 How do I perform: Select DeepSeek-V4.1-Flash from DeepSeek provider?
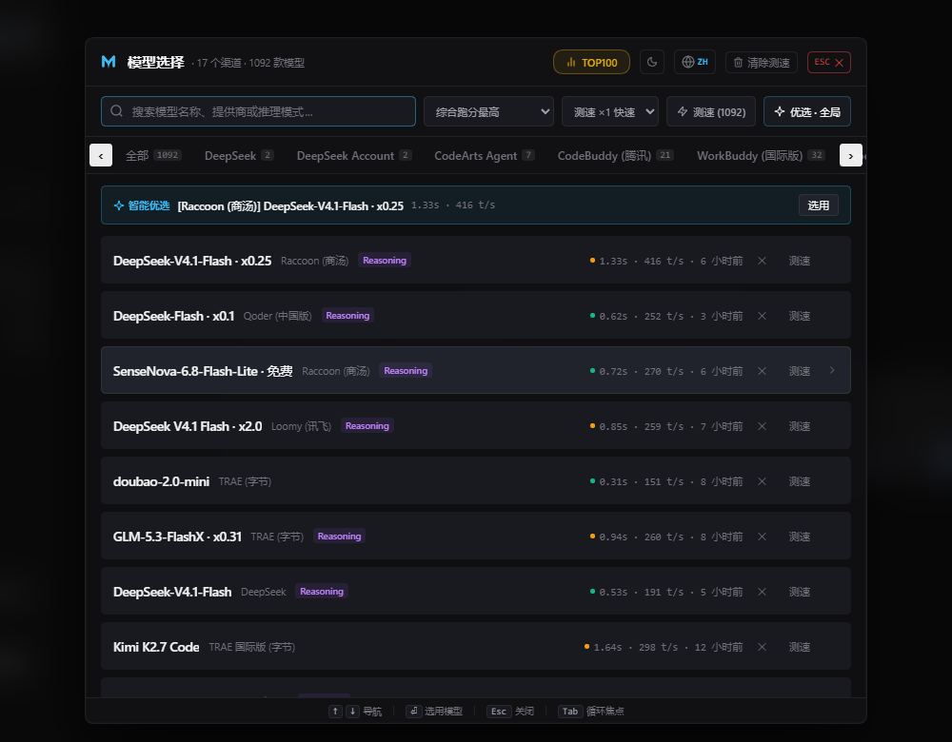point(475,592)
